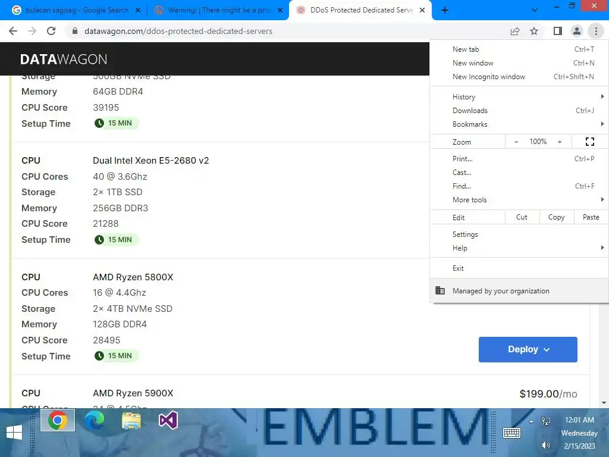This screenshot has height=457, width=609.
Task: Open Settings from the menu
Action: (519, 234)
